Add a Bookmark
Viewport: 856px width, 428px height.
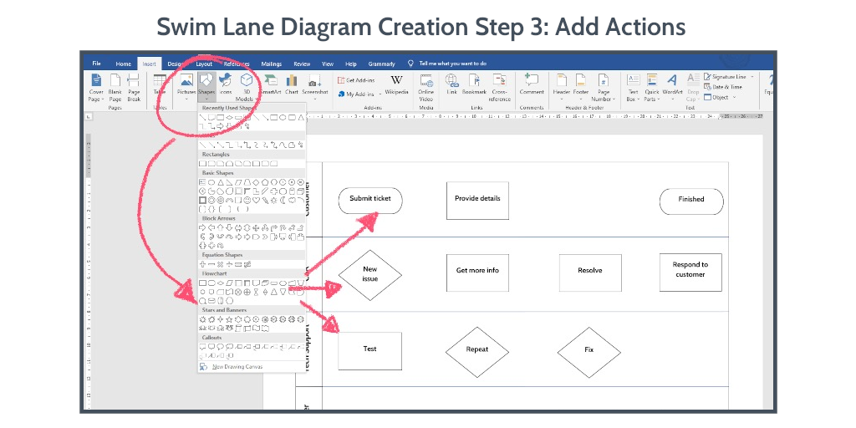coord(474,84)
